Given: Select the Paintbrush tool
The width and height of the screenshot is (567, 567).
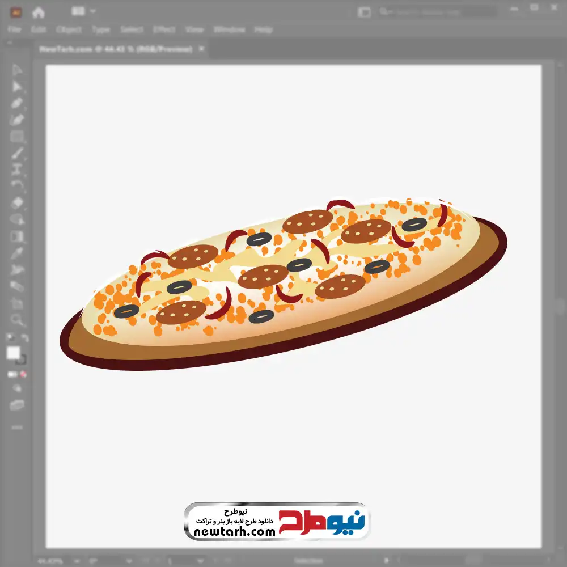Looking at the screenshot, I should [x=17, y=153].
